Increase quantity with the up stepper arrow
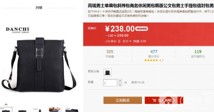The image size is (214, 112). pyautogui.click(x=120, y=81)
